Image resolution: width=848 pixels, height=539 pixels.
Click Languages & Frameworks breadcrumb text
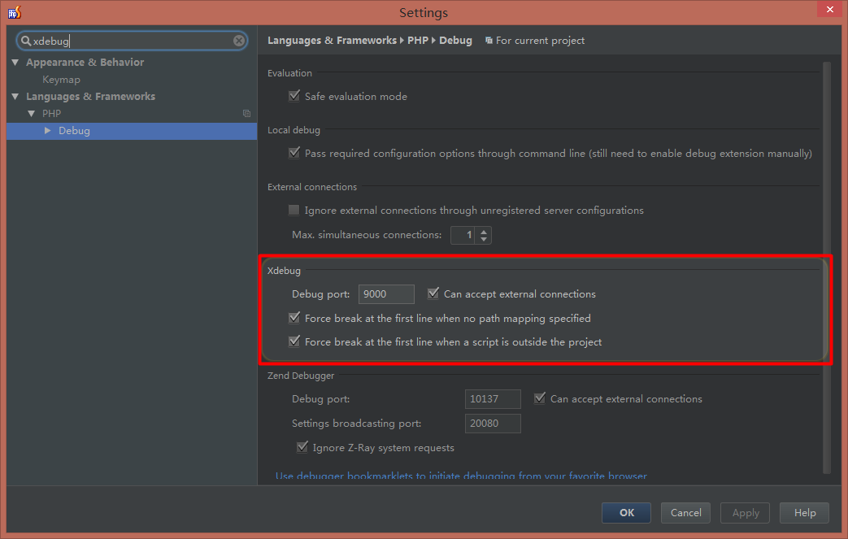click(332, 41)
